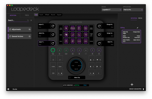Switch to the Wheel tab
Screen dimensions: 152x99
pos(47,15)
